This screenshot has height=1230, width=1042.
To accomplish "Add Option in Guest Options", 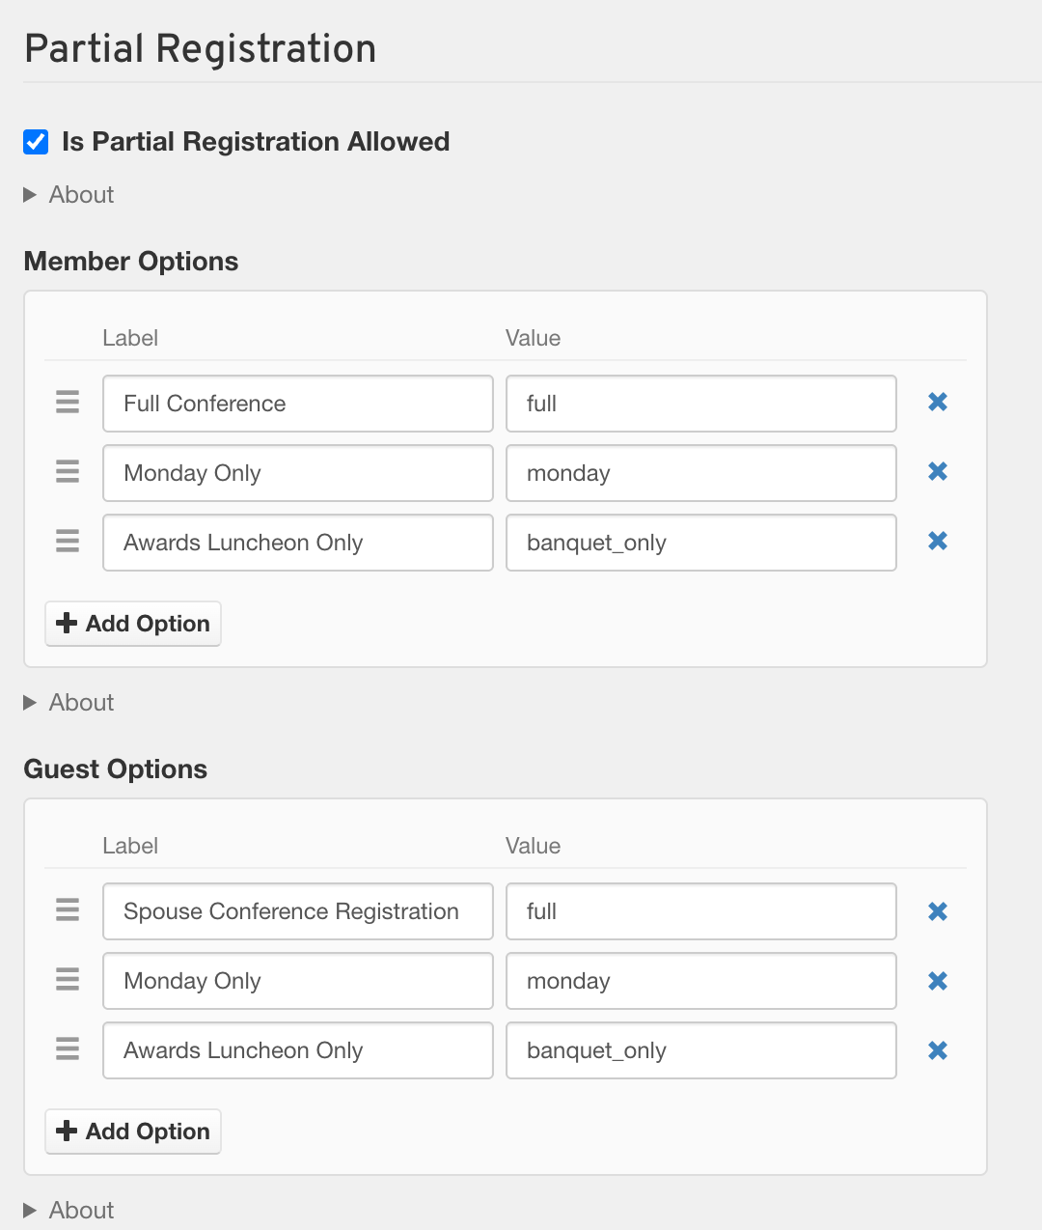I will tap(133, 1132).
